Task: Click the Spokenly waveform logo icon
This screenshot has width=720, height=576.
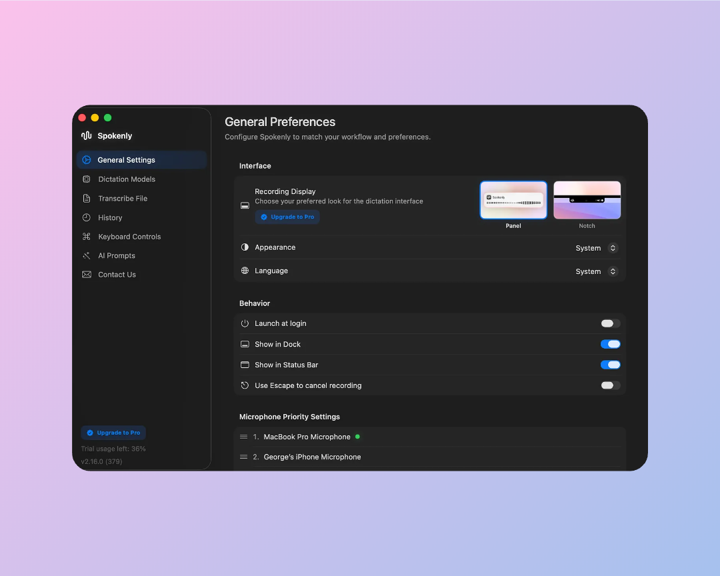Action: tap(86, 135)
